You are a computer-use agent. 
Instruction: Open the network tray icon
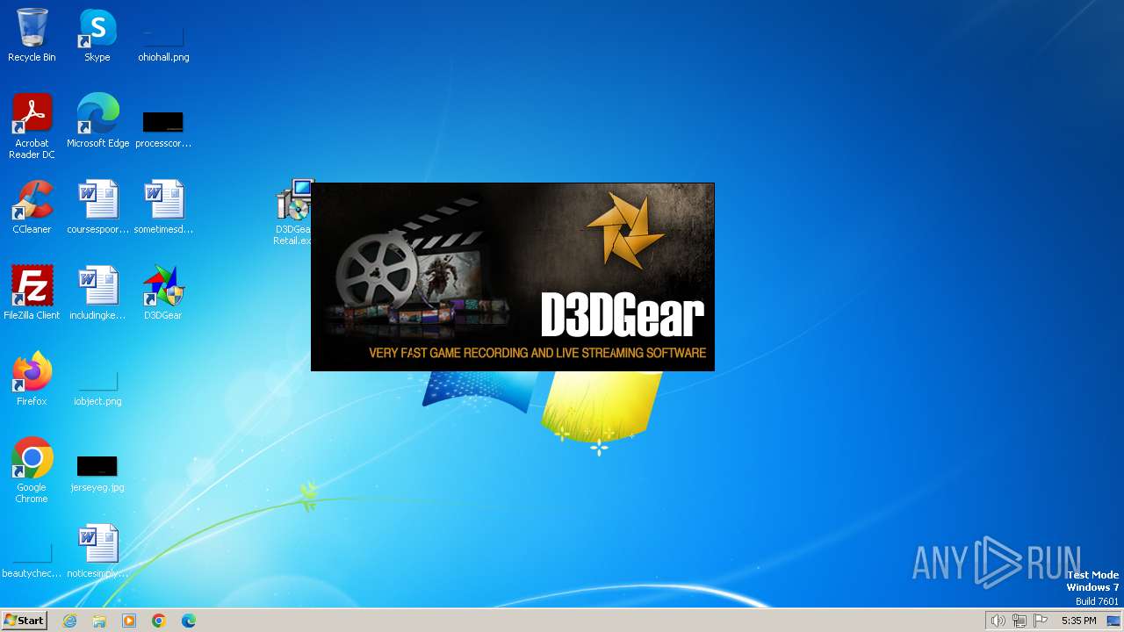click(x=1019, y=621)
